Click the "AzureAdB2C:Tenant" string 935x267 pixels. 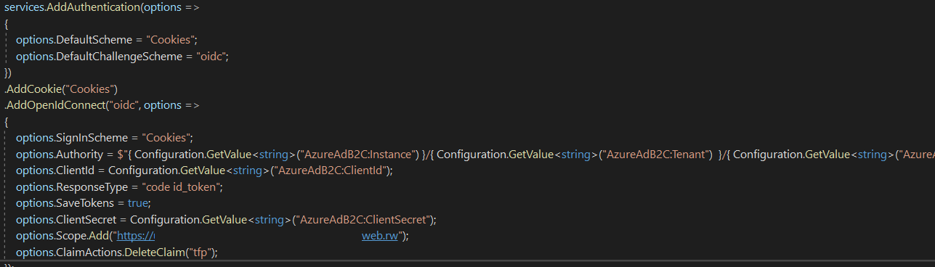(x=657, y=154)
